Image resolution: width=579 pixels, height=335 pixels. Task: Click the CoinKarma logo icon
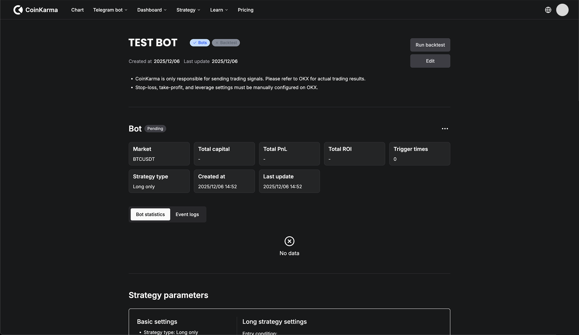[18, 10]
